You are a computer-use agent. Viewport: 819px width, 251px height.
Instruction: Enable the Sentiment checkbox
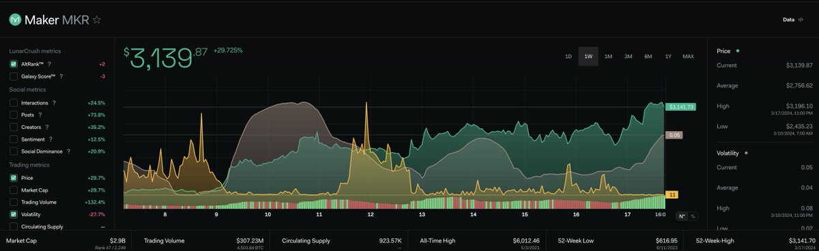coord(14,140)
